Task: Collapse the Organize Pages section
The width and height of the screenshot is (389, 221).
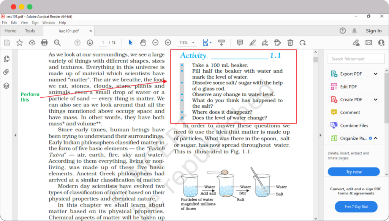Action: click(x=376, y=138)
